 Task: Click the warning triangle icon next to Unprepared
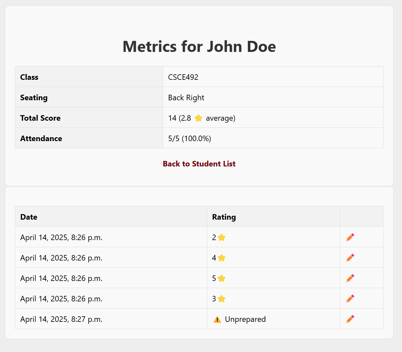tap(217, 320)
